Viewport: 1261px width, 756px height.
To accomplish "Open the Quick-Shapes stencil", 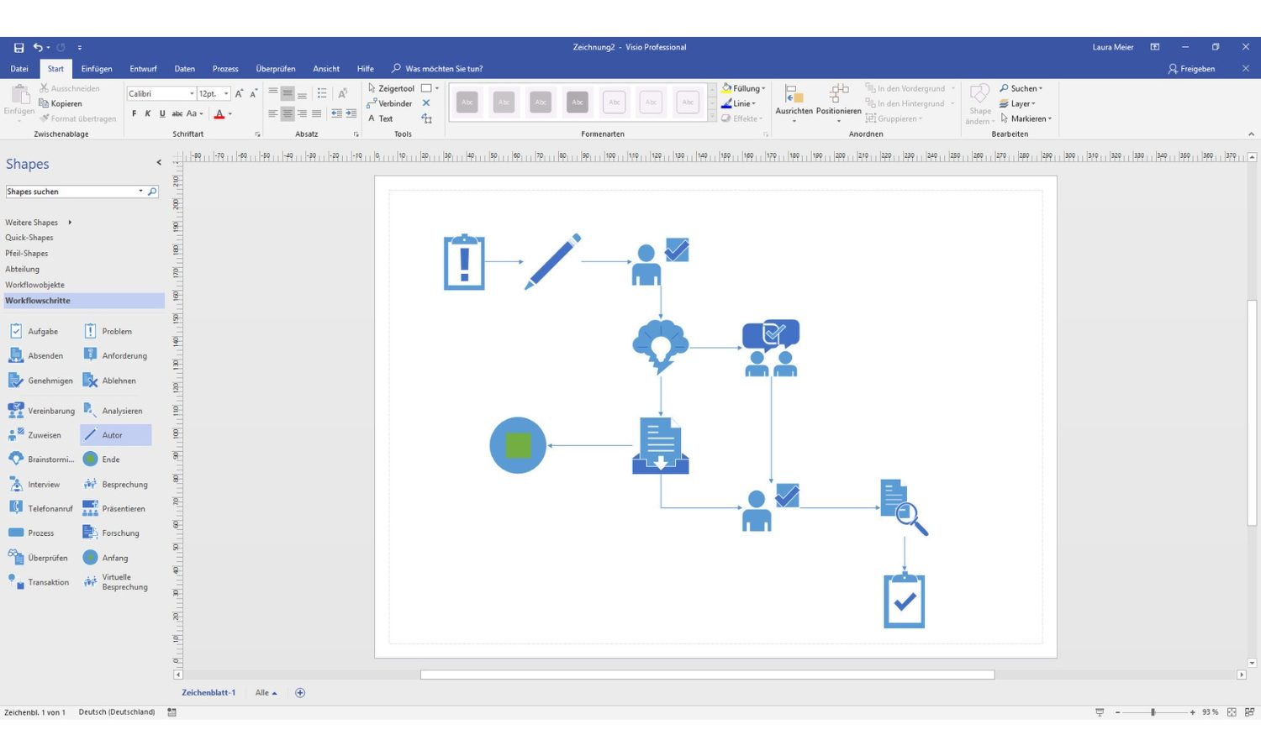I will (x=29, y=238).
